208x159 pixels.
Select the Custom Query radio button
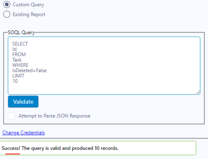point(7,5)
